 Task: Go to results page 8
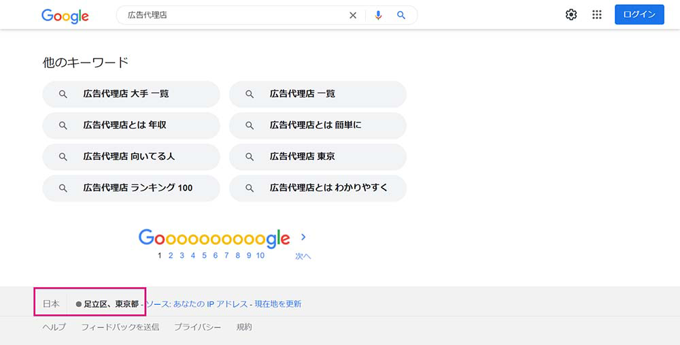(x=237, y=256)
